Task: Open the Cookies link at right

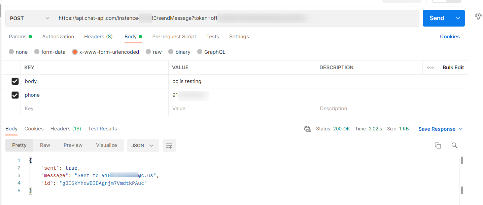Action: point(450,37)
